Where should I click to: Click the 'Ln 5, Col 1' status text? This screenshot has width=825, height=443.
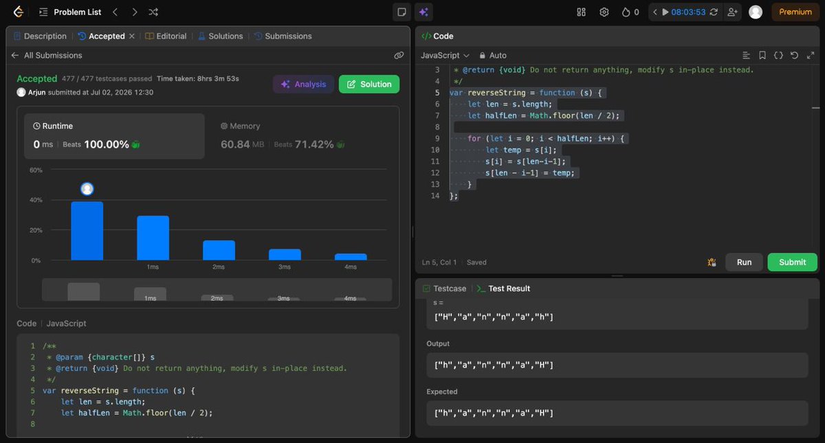439,262
